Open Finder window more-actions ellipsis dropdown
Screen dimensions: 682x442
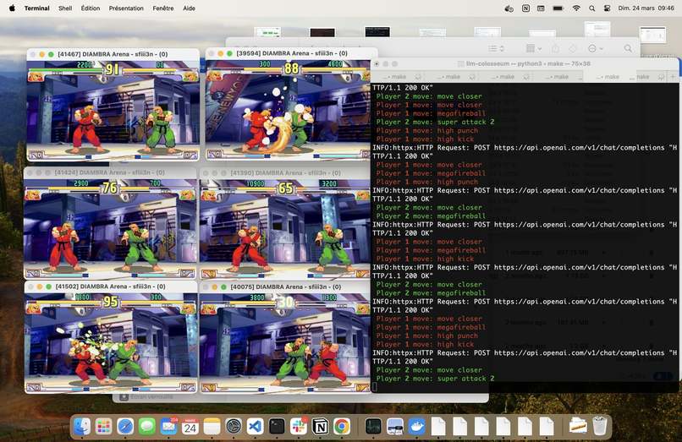coord(595,48)
